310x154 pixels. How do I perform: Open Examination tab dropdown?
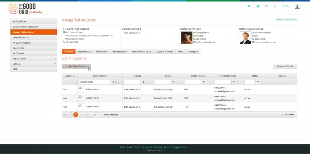click(120, 52)
